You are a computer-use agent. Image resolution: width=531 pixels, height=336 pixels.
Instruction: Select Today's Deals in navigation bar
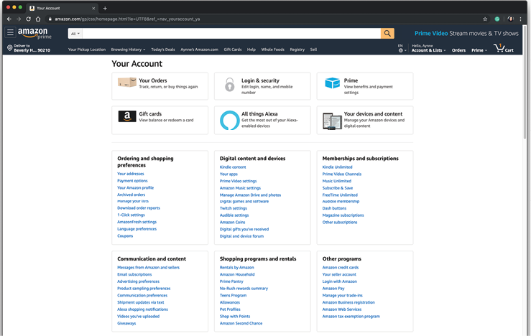click(163, 50)
